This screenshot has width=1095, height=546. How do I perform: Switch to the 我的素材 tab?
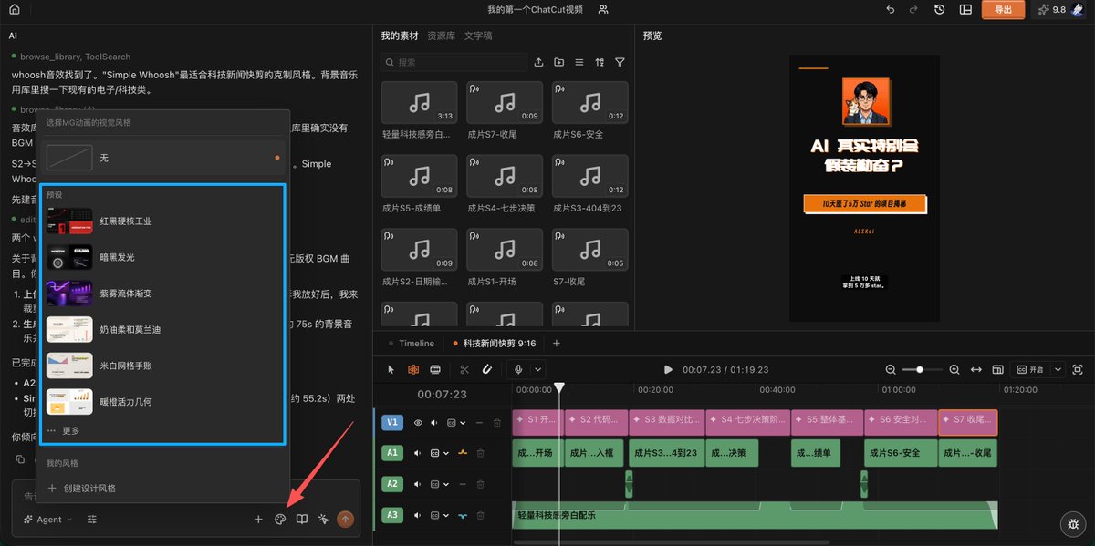(x=400, y=36)
